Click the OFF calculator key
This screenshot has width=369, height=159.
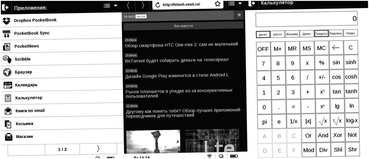coord(263,49)
